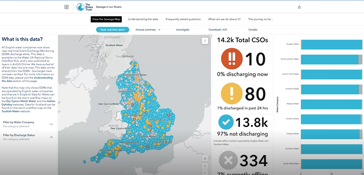Open the Investigate tab
Viewport: 364px width, 175px height.
(x=183, y=29)
